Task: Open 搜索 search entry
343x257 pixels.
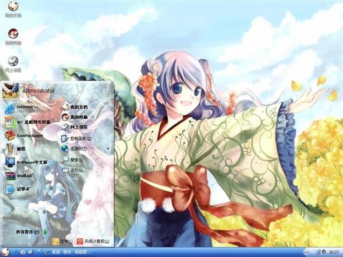Action: click(x=73, y=160)
